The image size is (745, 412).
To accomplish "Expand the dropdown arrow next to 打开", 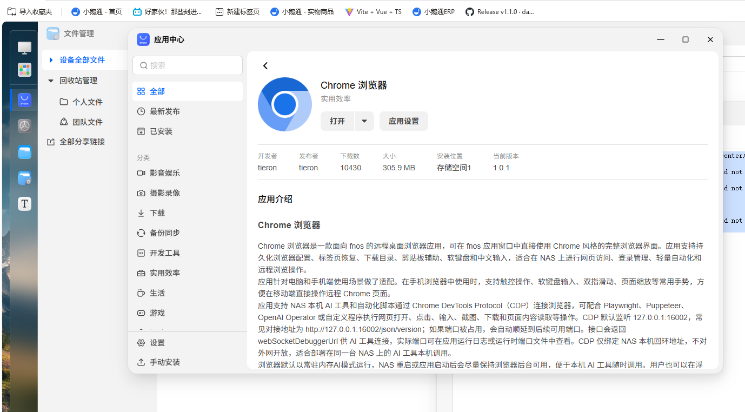I will 364,121.
